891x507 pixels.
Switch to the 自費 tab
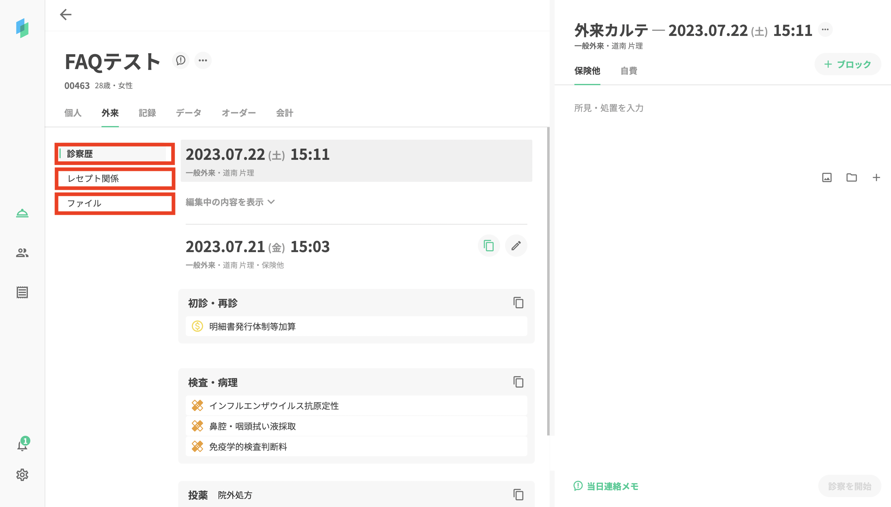pyautogui.click(x=629, y=71)
